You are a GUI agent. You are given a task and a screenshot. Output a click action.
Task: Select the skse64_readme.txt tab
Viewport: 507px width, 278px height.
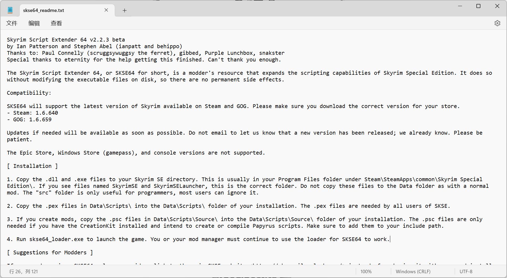[x=67, y=10]
